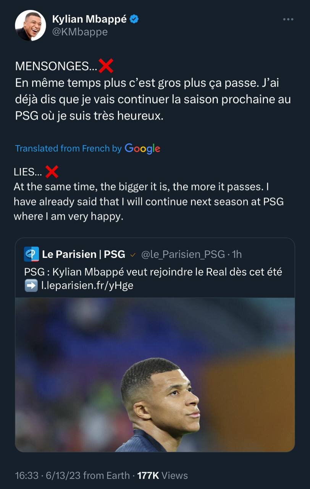Viewport: 310px width, 489px height.
Task: Open the l.leparisien.fr/yHge article link
Action: 87,285
